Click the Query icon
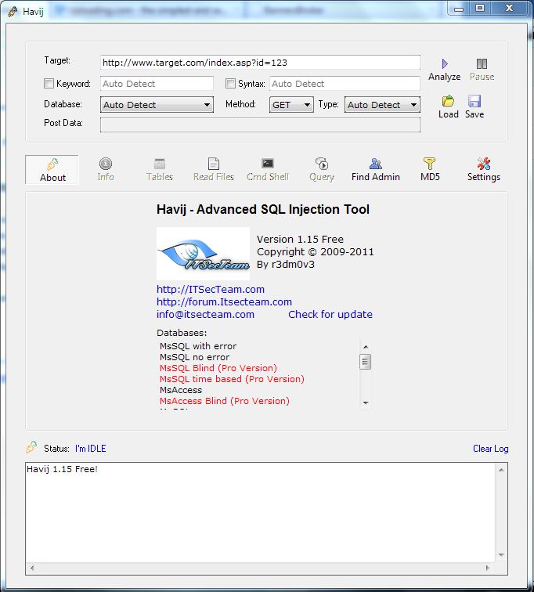 tap(322, 164)
